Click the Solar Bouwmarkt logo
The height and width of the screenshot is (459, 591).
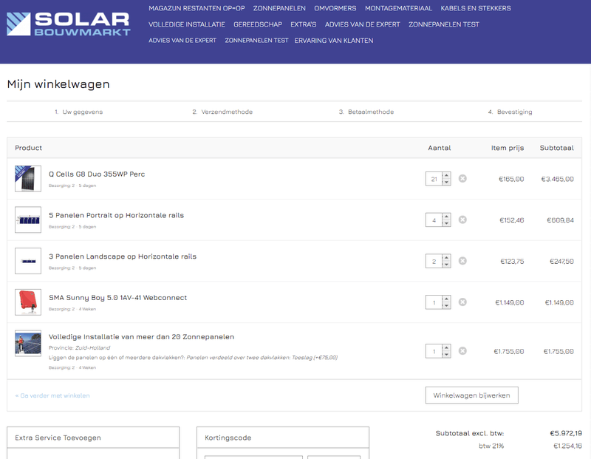click(69, 24)
